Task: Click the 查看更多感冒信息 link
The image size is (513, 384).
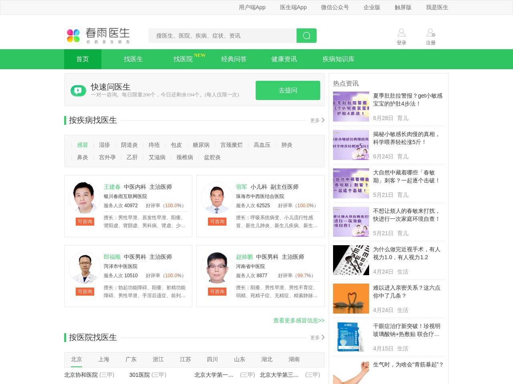Action: pyautogui.click(x=299, y=320)
